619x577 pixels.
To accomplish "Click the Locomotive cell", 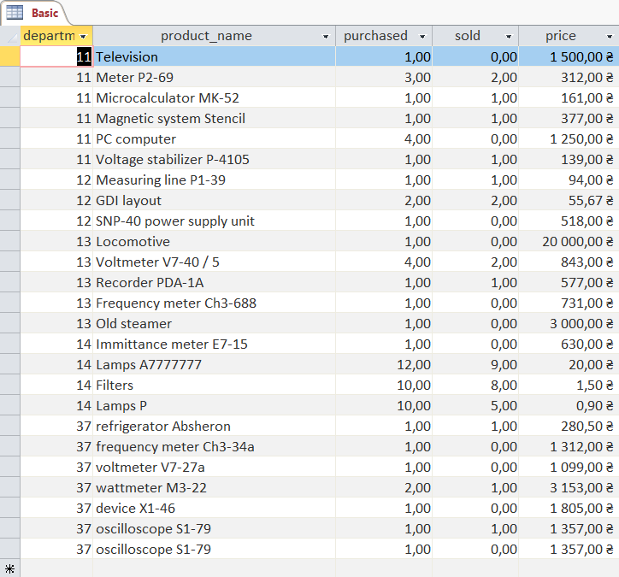I will pos(214,241).
